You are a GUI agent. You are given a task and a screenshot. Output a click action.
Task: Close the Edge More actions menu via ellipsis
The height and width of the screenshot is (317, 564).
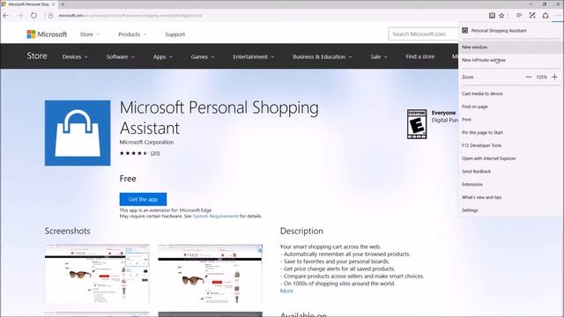558,16
